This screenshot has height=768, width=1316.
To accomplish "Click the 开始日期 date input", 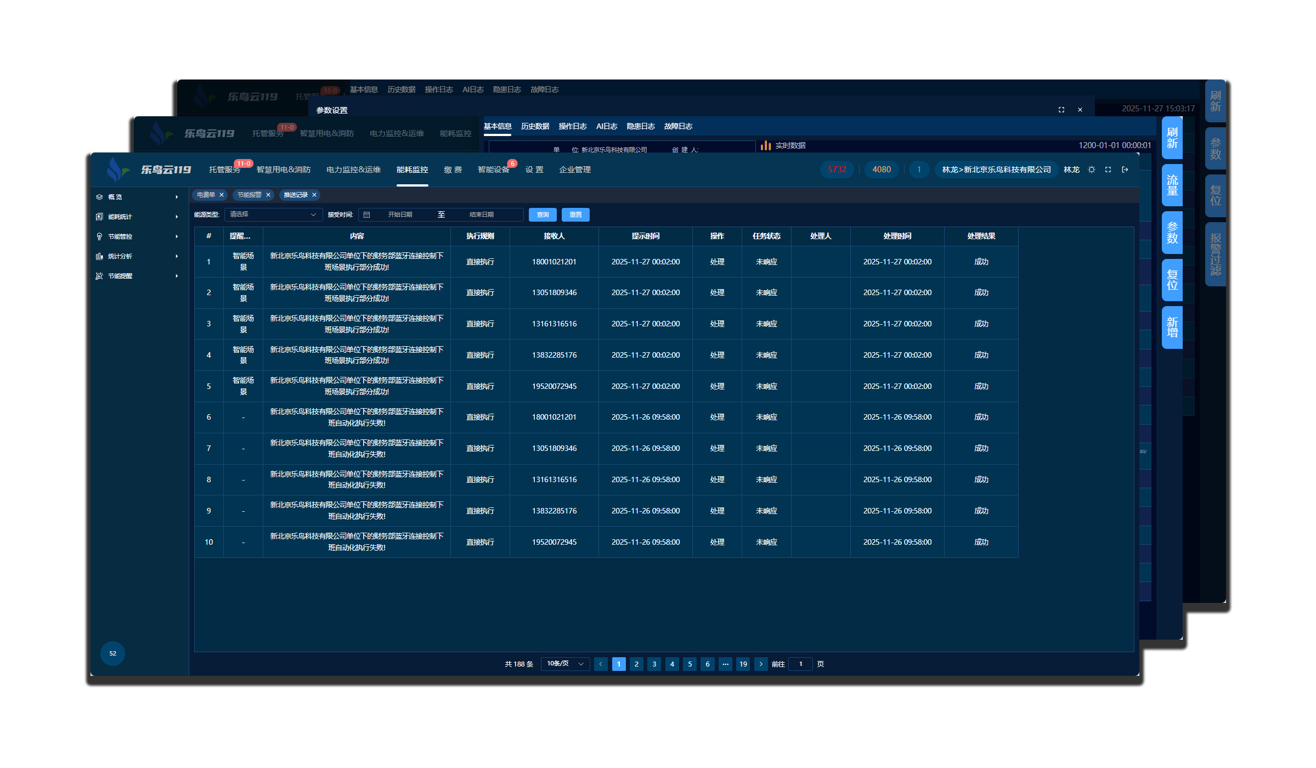I will (x=400, y=214).
